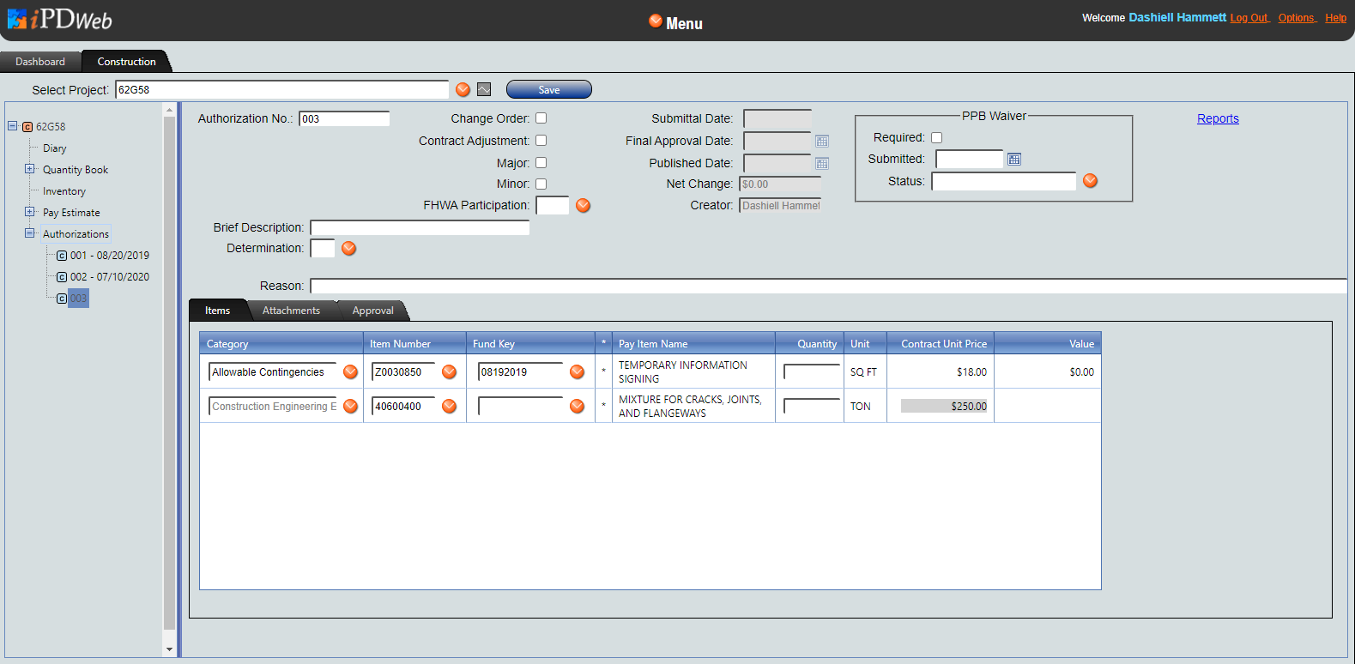Enable the Change Order checkbox

[541, 118]
